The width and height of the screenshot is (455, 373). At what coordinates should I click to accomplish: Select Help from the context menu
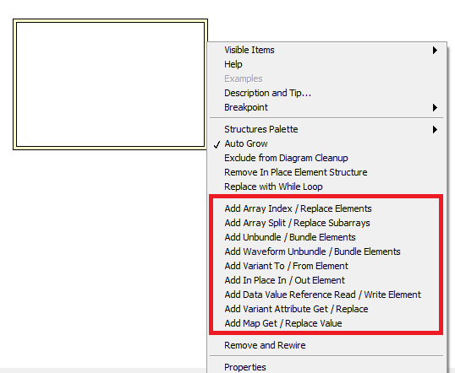pos(326,64)
